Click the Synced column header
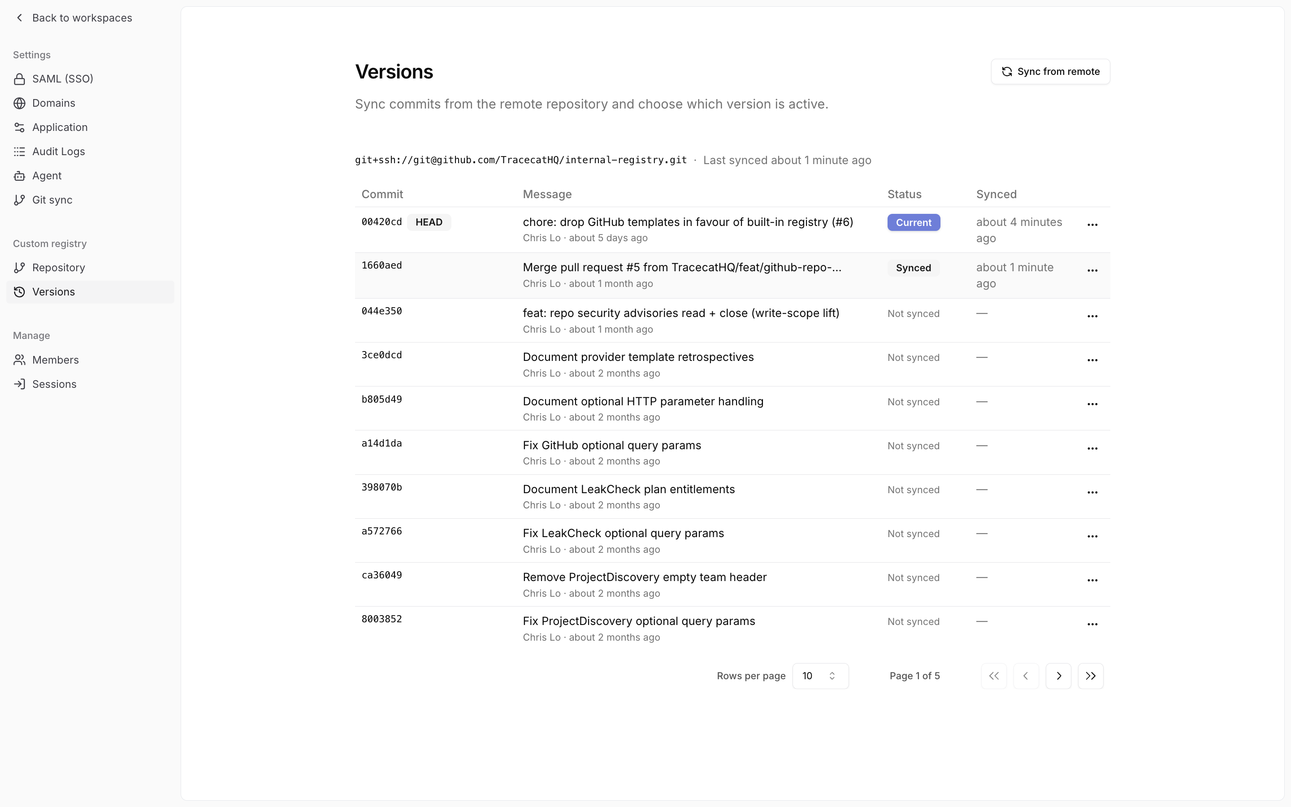 (x=996, y=194)
